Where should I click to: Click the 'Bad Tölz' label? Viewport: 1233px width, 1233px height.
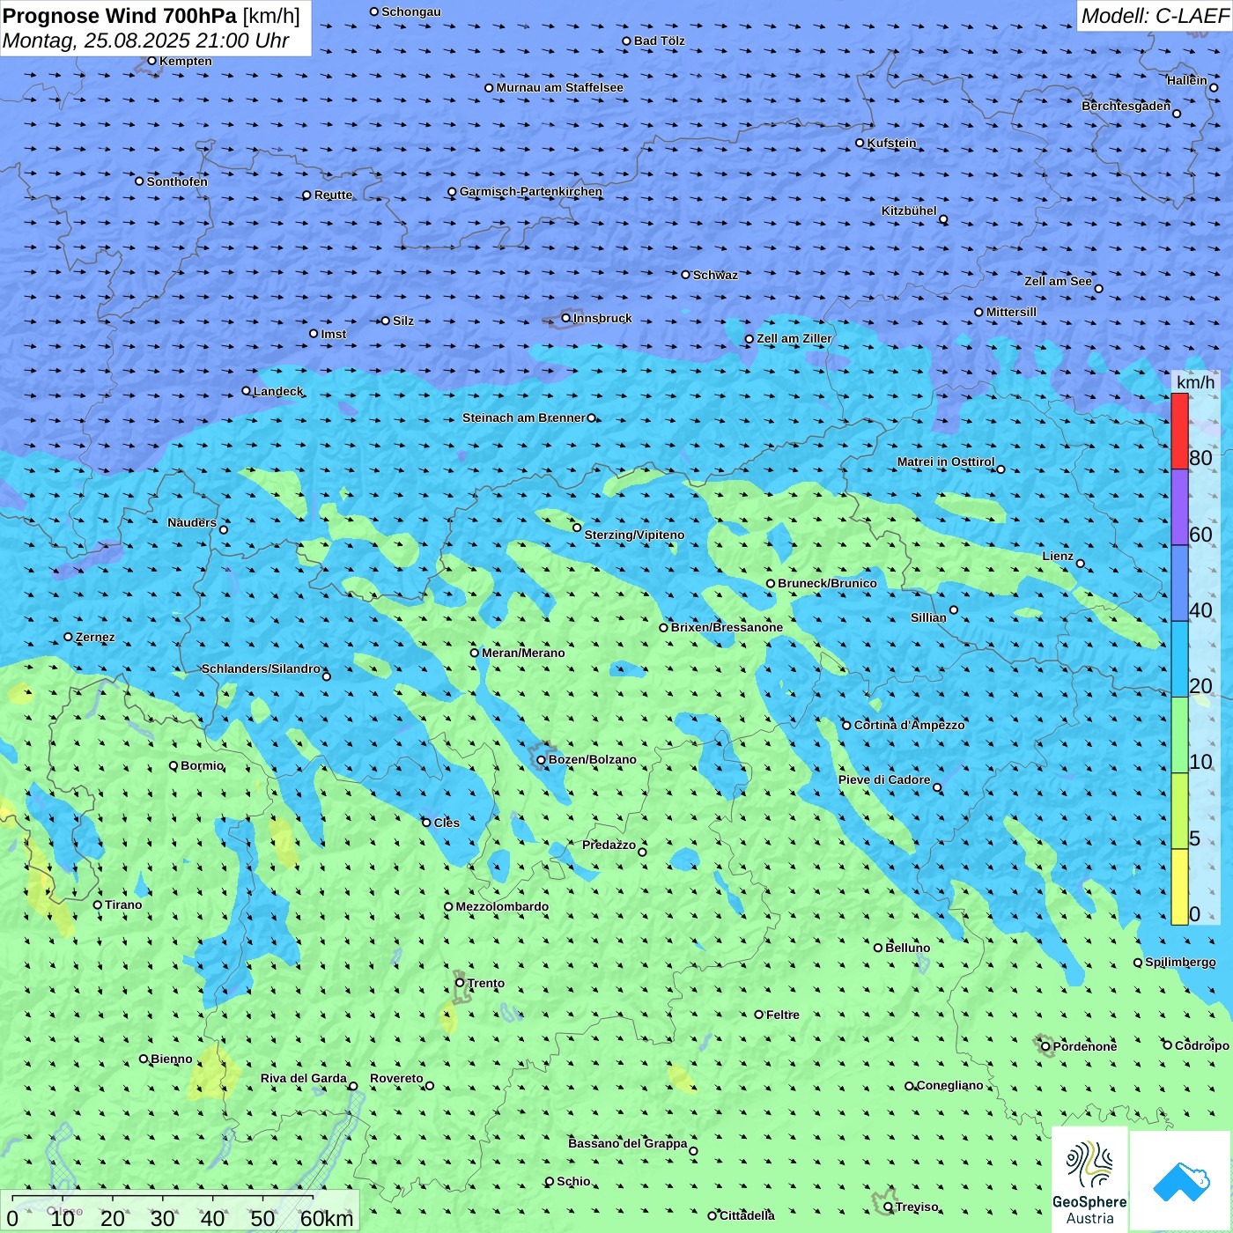[x=660, y=41]
